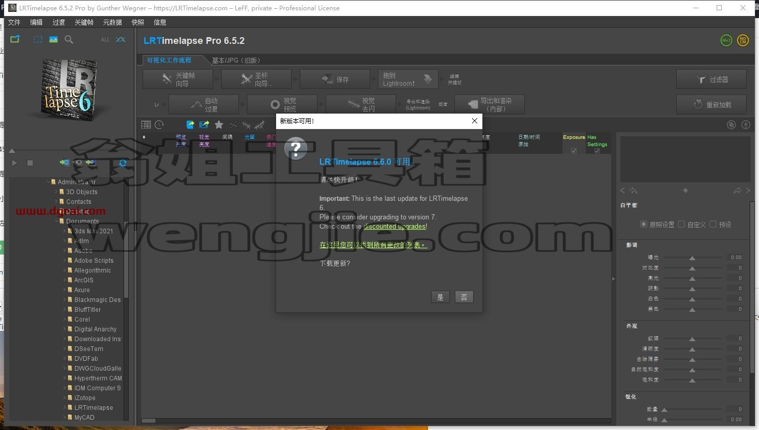759x430 pixels.
Task: Click the dashed rectangle selection icon
Action: coord(38,39)
